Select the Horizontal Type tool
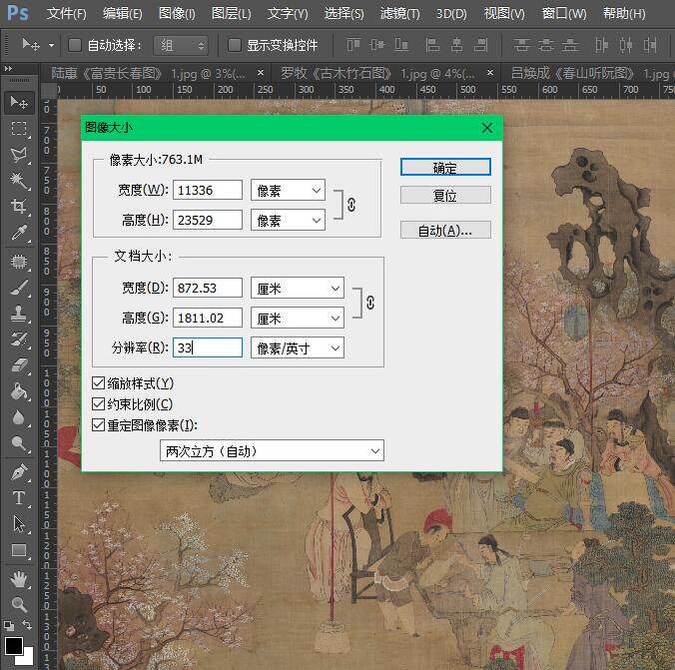The width and height of the screenshot is (675, 670). coord(19,498)
